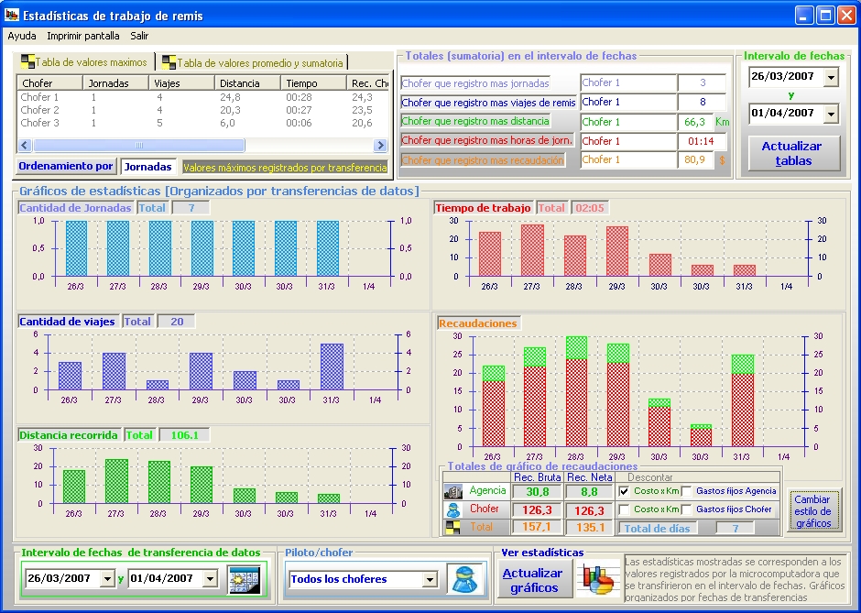Image resolution: width=861 pixels, height=613 pixels.
Task: Click the icon on the promedio y sumatoria tab
Action: click(x=169, y=62)
